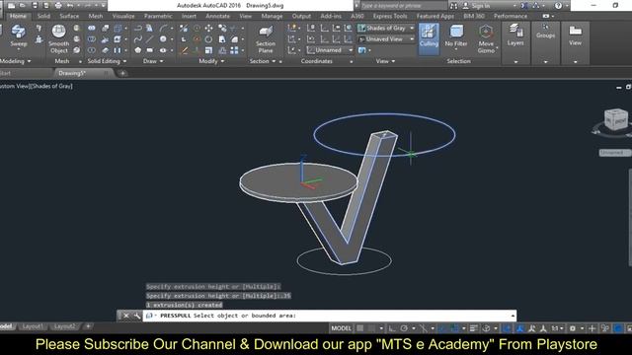The height and width of the screenshot is (355, 632).
Task: Click the Scale modify tool
Action: [x=208, y=50]
